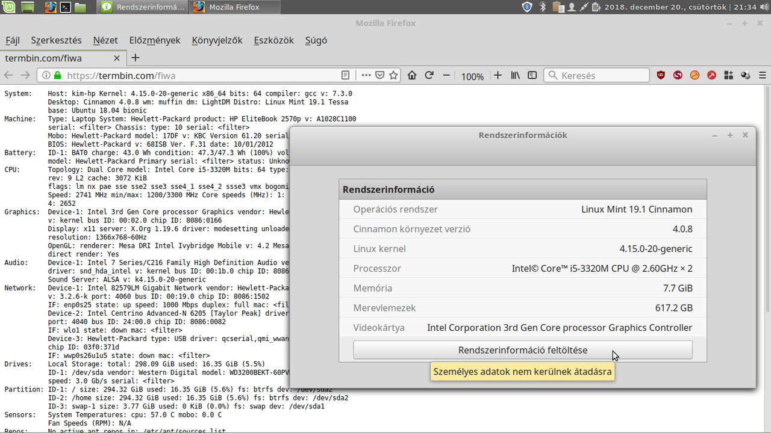Close the termbin.com/fiwa tab
This screenshot has height=433, width=771.
click(117, 58)
